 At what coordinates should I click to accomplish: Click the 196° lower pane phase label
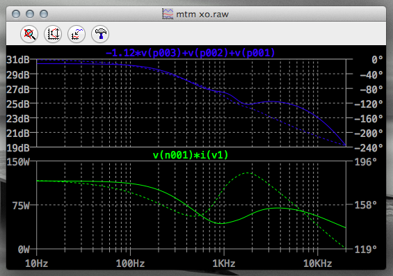[366, 162]
